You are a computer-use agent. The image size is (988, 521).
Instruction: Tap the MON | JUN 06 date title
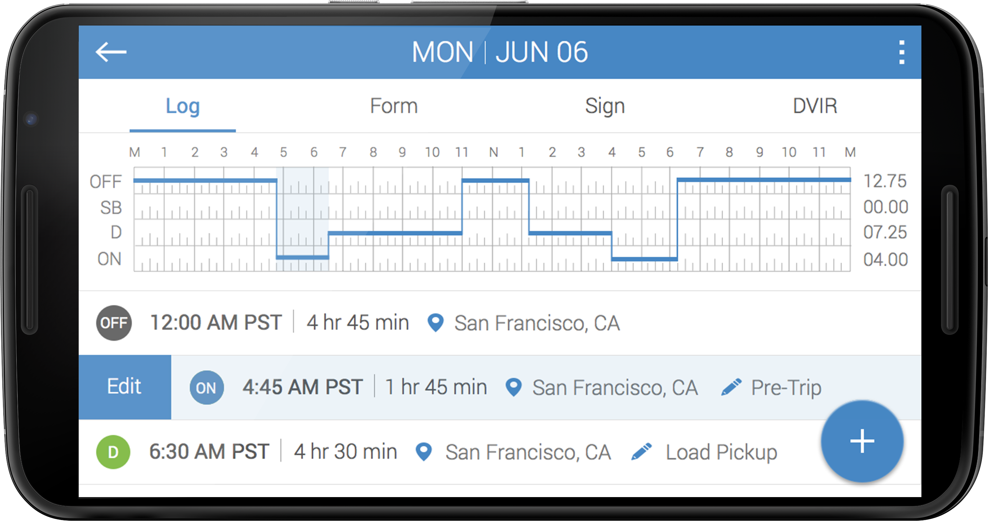(499, 52)
